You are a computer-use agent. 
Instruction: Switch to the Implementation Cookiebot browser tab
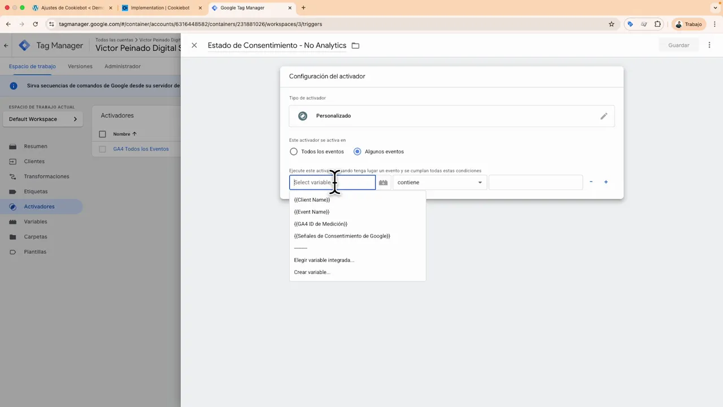(160, 7)
